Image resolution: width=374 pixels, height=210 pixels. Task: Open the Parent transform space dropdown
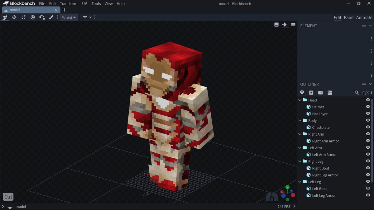coord(69,17)
